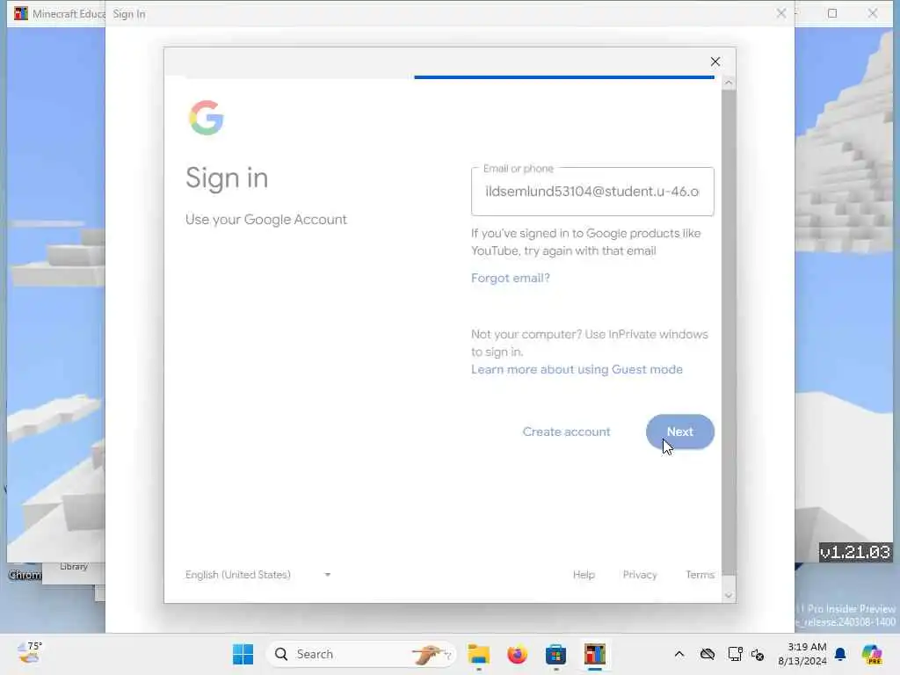Click the cloud sync-off tray icon
Image resolution: width=900 pixels, height=675 pixels.
coord(708,654)
